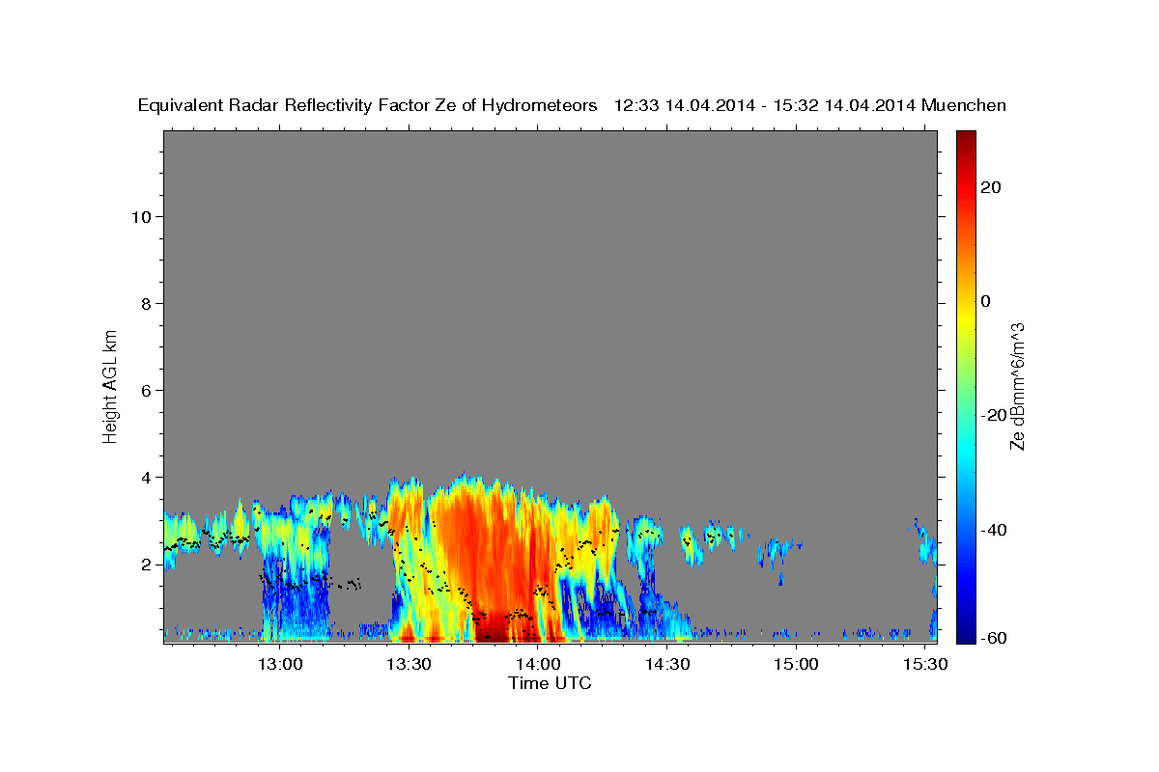Viewport: 1159px width, 772px height.
Task: Click the colorbar value '-60'
Action: click(992, 638)
